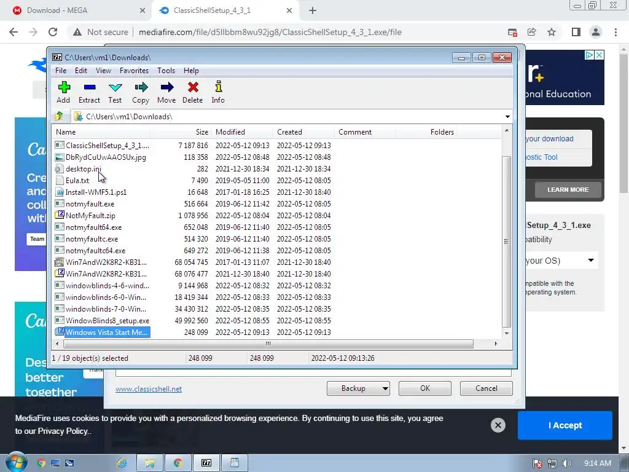Click the OK button
Image resolution: width=629 pixels, height=472 pixels.
tap(425, 388)
